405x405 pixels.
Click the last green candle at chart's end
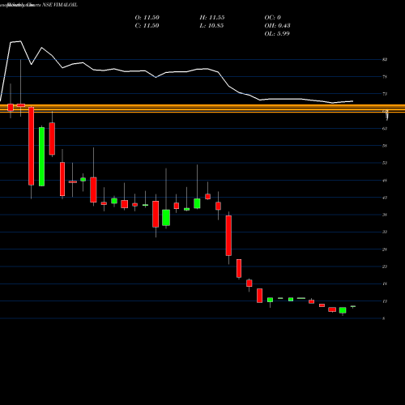point(353,306)
